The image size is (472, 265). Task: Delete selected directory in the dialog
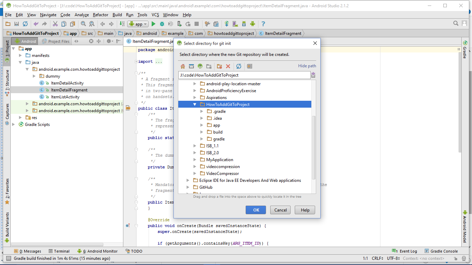[x=228, y=66]
